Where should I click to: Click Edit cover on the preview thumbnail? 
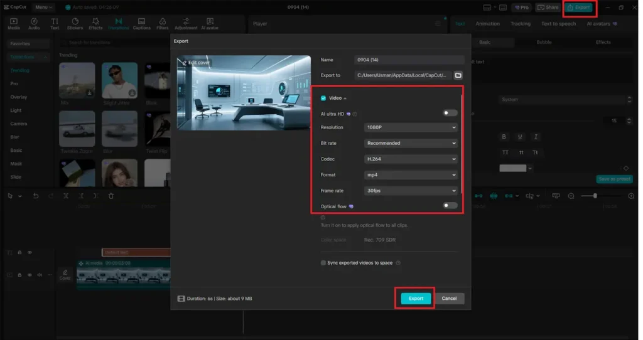196,63
